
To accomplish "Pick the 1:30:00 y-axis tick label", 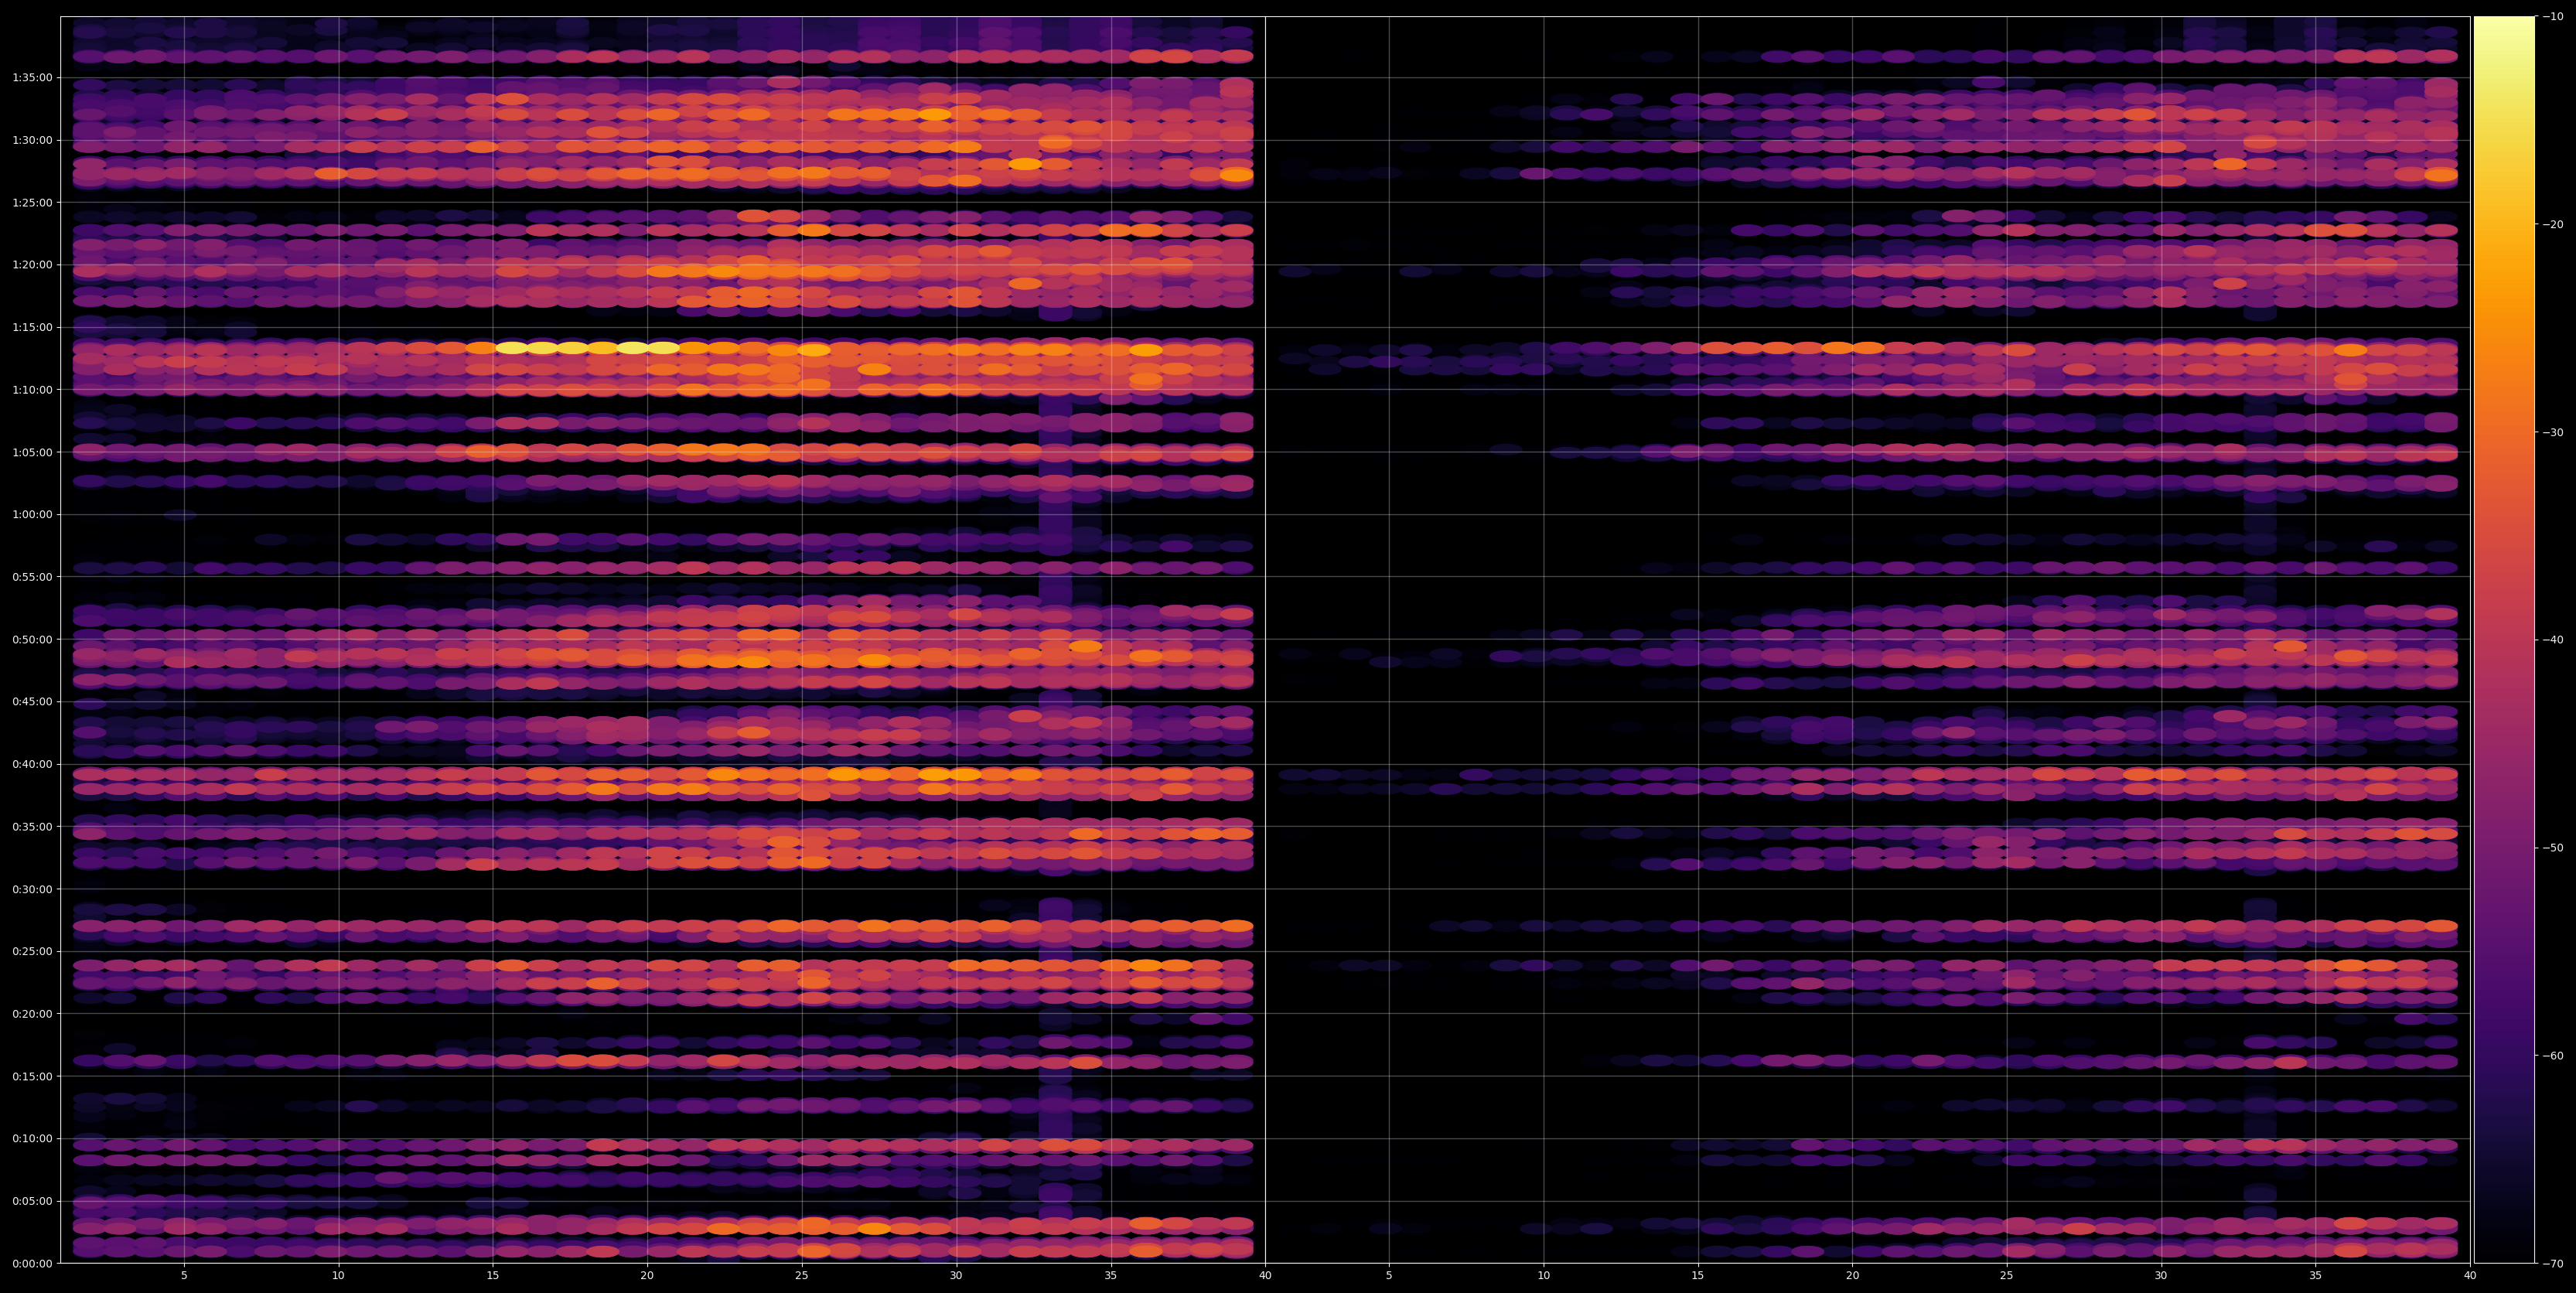I will [32, 140].
